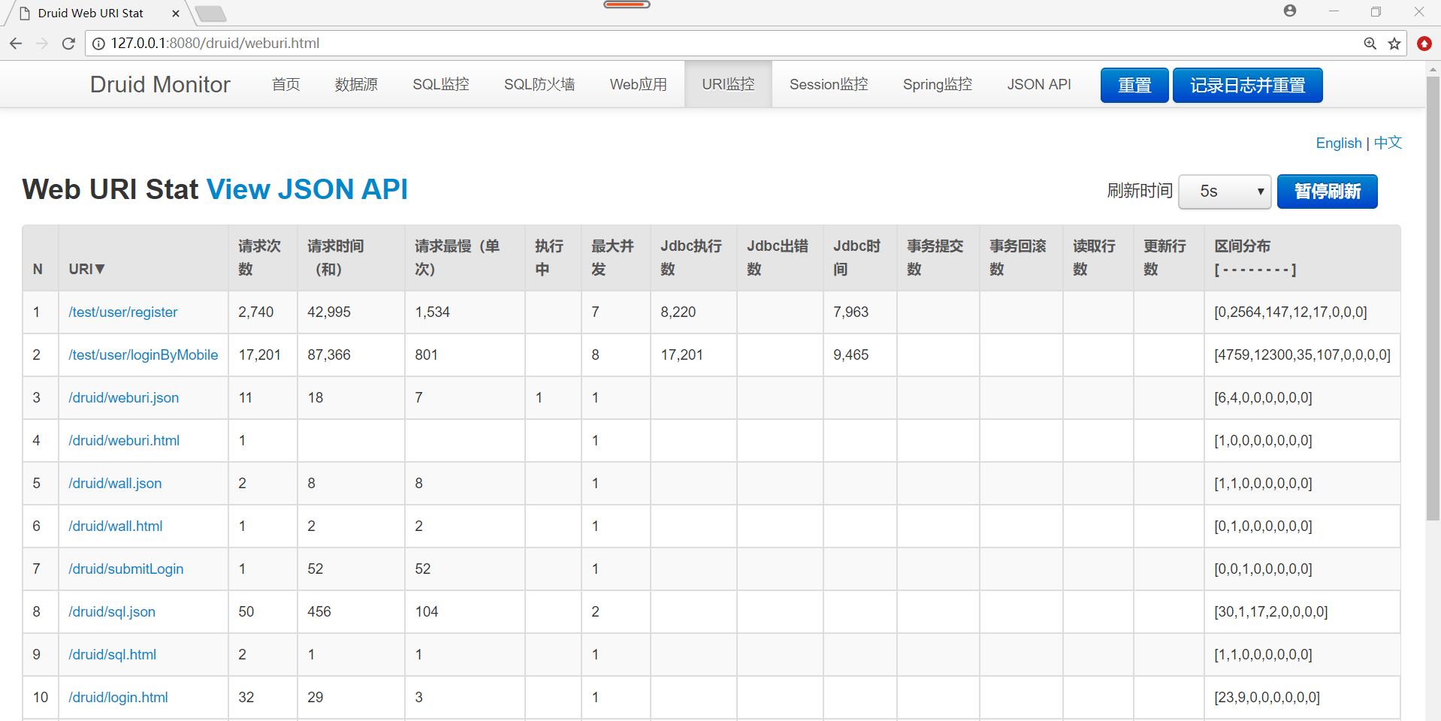The width and height of the screenshot is (1441, 721).
Task: Open the zoom magnifier icon in address bar
Action: click(1370, 44)
